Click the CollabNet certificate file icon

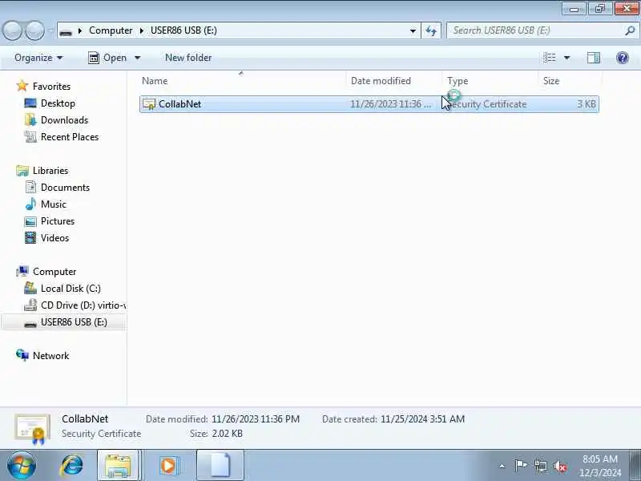[149, 104]
